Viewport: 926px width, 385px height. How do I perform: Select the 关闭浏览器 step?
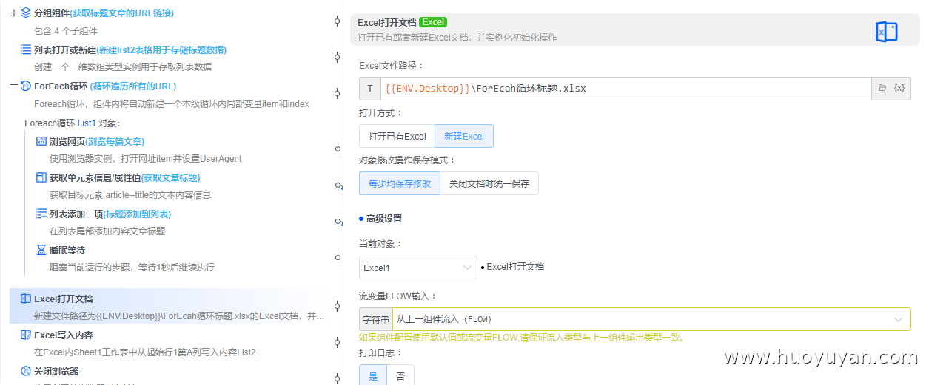click(56, 371)
